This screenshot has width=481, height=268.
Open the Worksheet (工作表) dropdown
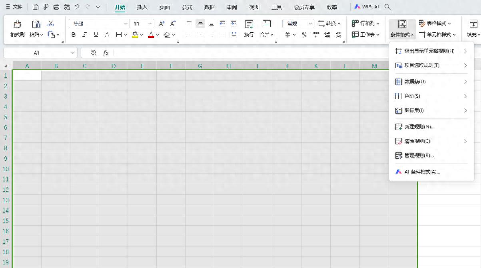coord(365,35)
